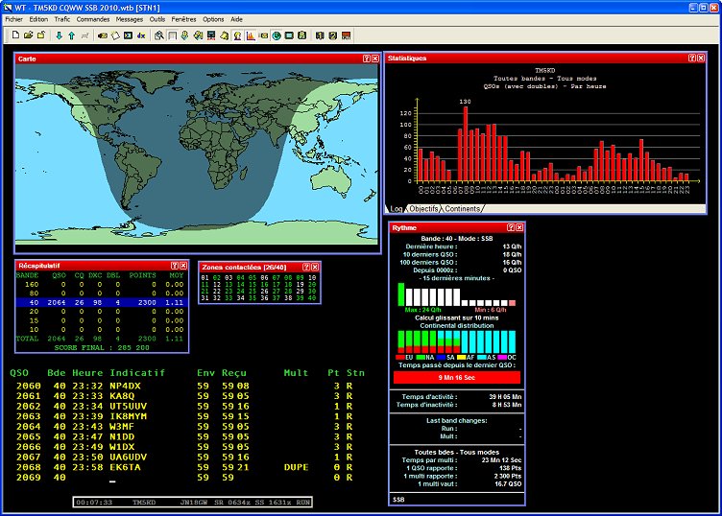
Task: Open help for the Rythme panel
Action: pos(509,227)
